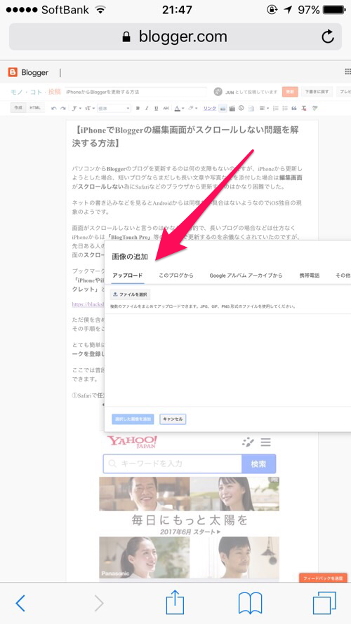Click the JUN profile avatar
The image size is (351, 624).
(x=218, y=92)
